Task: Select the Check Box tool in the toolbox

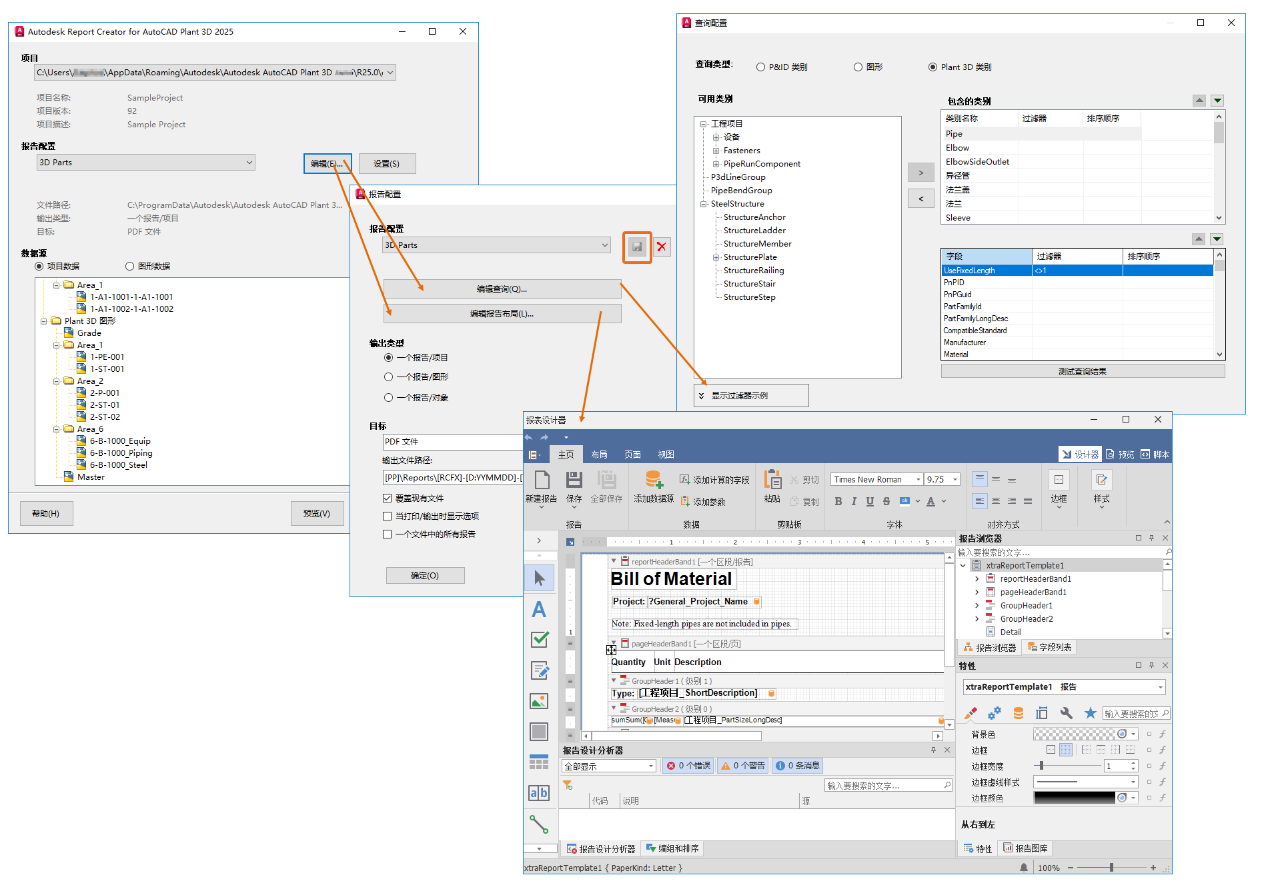Action: click(539, 640)
